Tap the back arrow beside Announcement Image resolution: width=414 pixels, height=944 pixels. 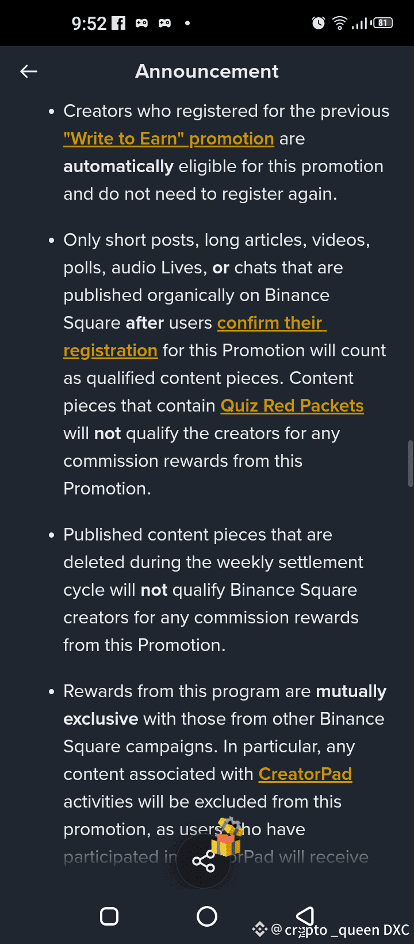point(29,71)
